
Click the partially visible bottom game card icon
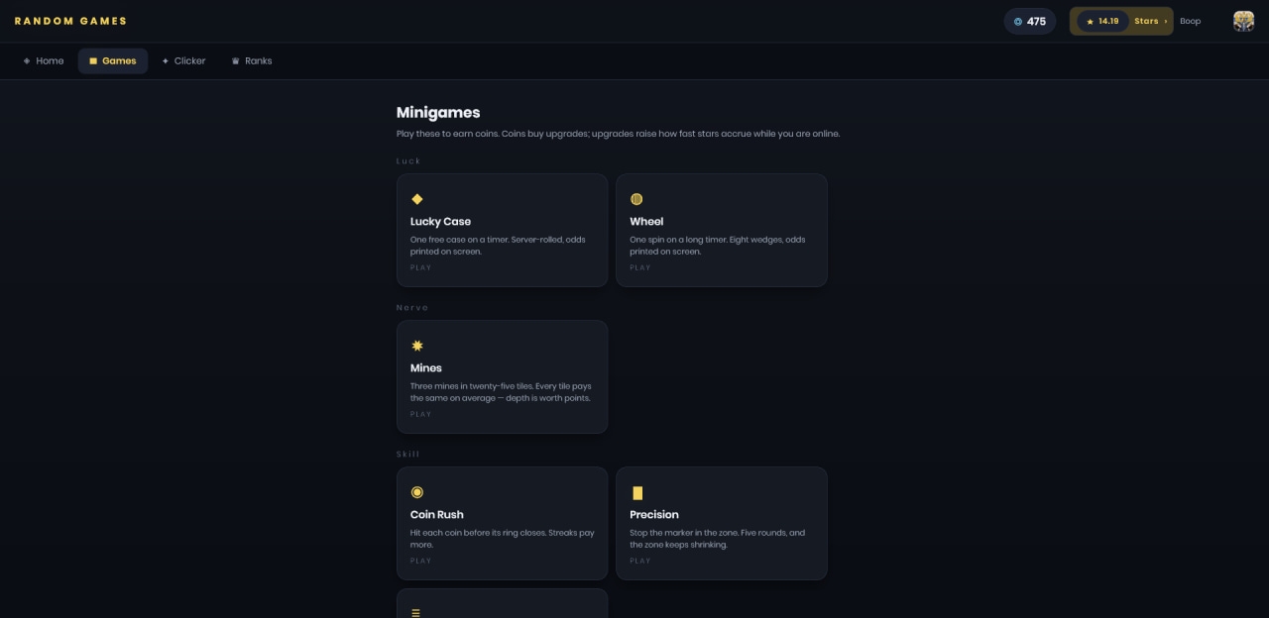click(416, 613)
